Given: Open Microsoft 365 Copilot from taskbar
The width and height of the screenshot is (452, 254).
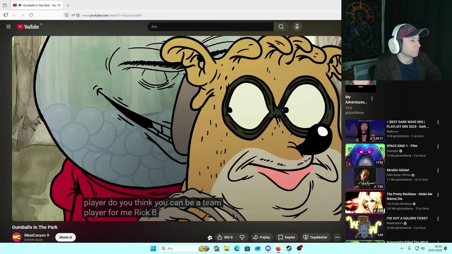Looking at the screenshot, I should tap(216, 248).
